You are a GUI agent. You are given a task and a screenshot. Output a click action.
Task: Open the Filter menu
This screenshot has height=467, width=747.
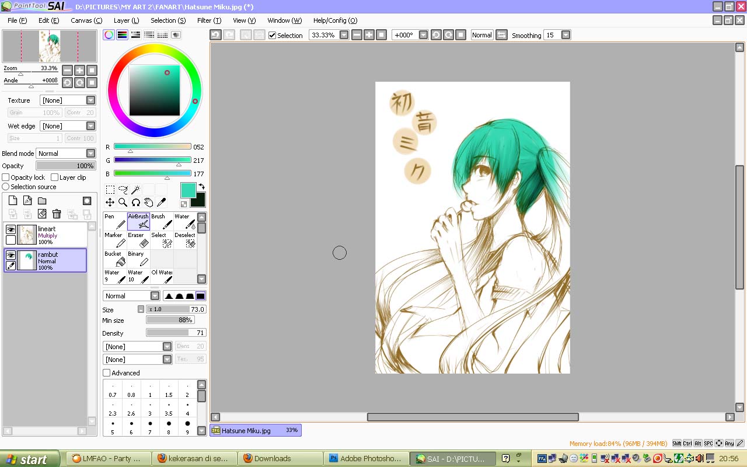tap(209, 20)
